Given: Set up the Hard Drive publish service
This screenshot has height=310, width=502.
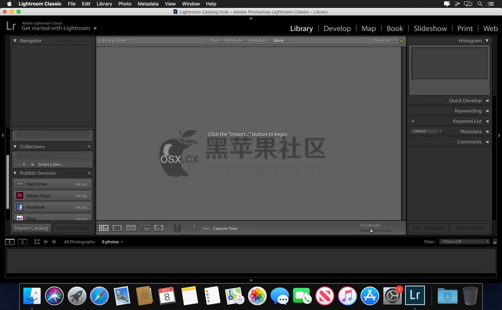Looking at the screenshot, I should click(82, 184).
